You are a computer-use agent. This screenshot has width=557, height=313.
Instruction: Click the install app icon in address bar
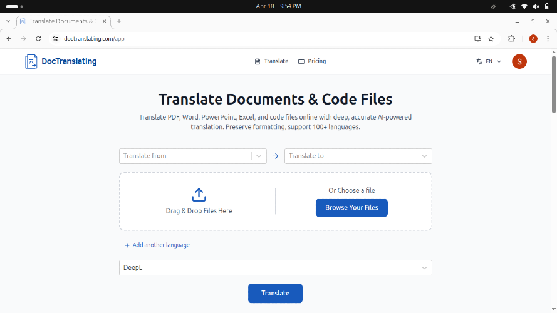[x=478, y=39]
